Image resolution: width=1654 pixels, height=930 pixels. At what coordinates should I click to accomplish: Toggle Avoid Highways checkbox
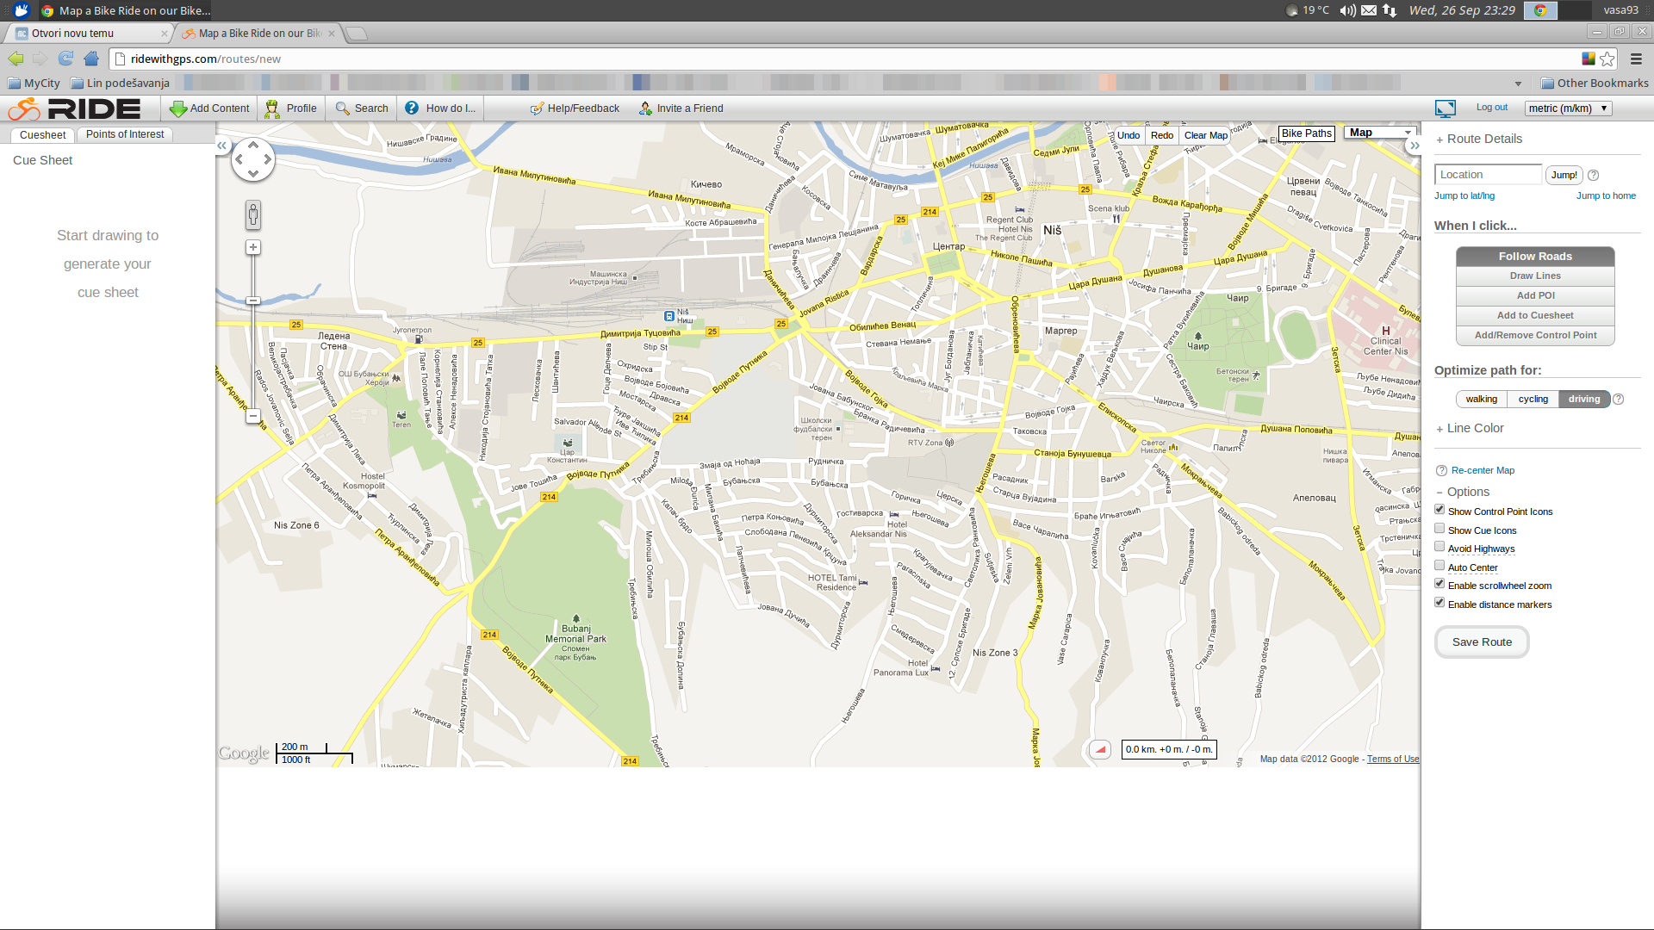[1439, 547]
